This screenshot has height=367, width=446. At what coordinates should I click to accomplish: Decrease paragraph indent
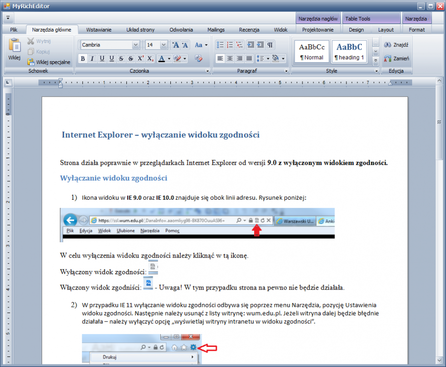[x=251, y=45]
